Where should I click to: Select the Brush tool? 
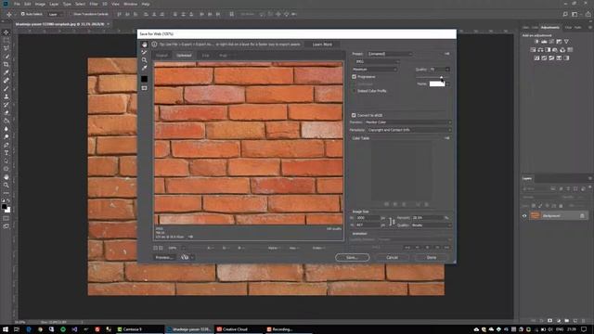[6, 89]
